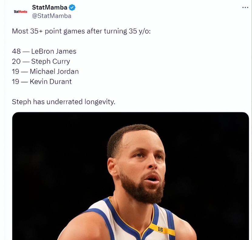The height and width of the screenshot is (240, 252).
Task: Click the StatMamba display name
Action: pyautogui.click(x=49, y=8)
